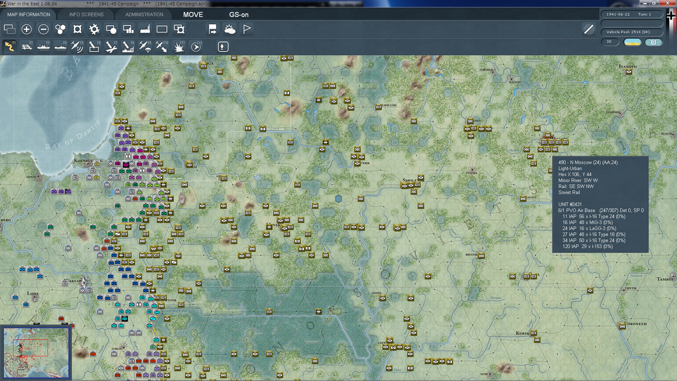Select the F3 naval transport mode
This screenshot has height=381, width=677.
coord(43,47)
